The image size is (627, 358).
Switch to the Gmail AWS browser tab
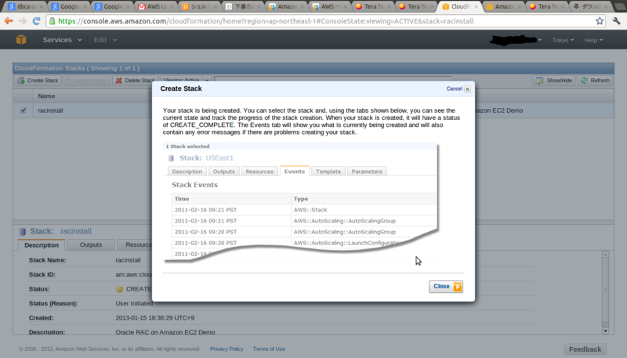154,6
